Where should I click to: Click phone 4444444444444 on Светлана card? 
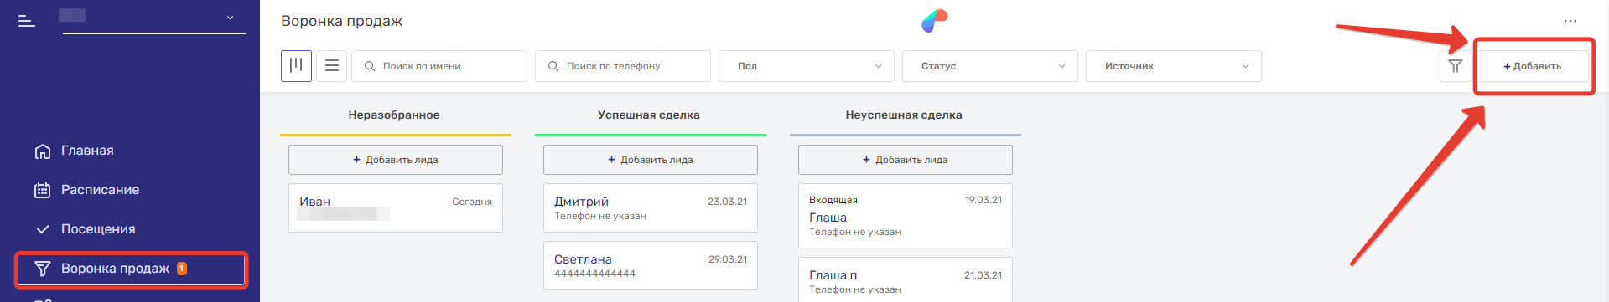coord(594,274)
